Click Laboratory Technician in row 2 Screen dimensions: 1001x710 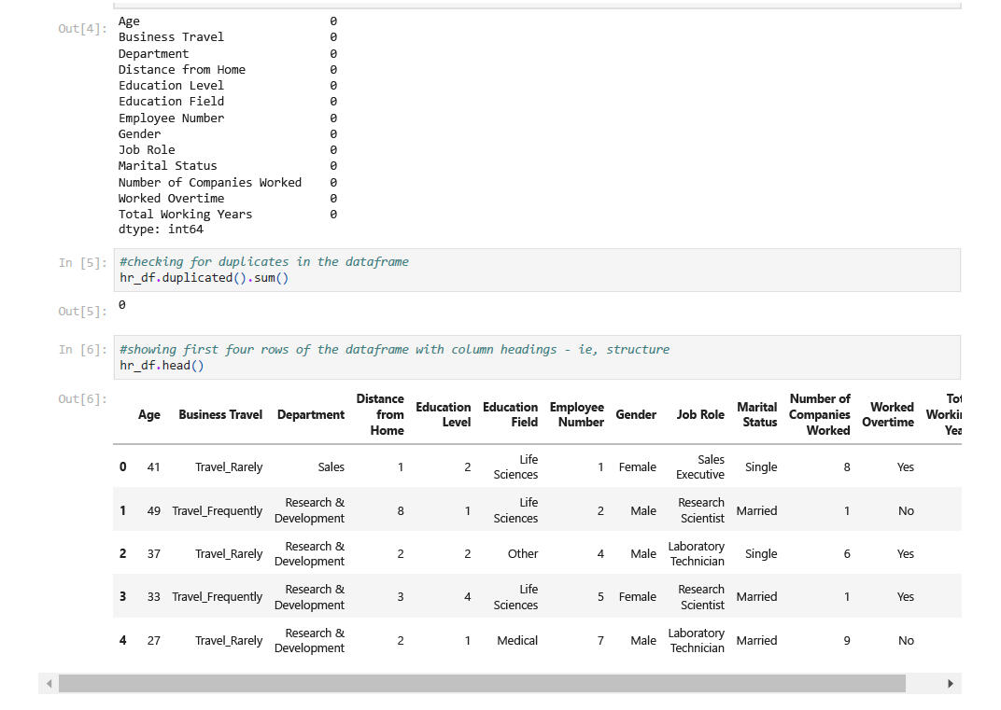pos(696,553)
